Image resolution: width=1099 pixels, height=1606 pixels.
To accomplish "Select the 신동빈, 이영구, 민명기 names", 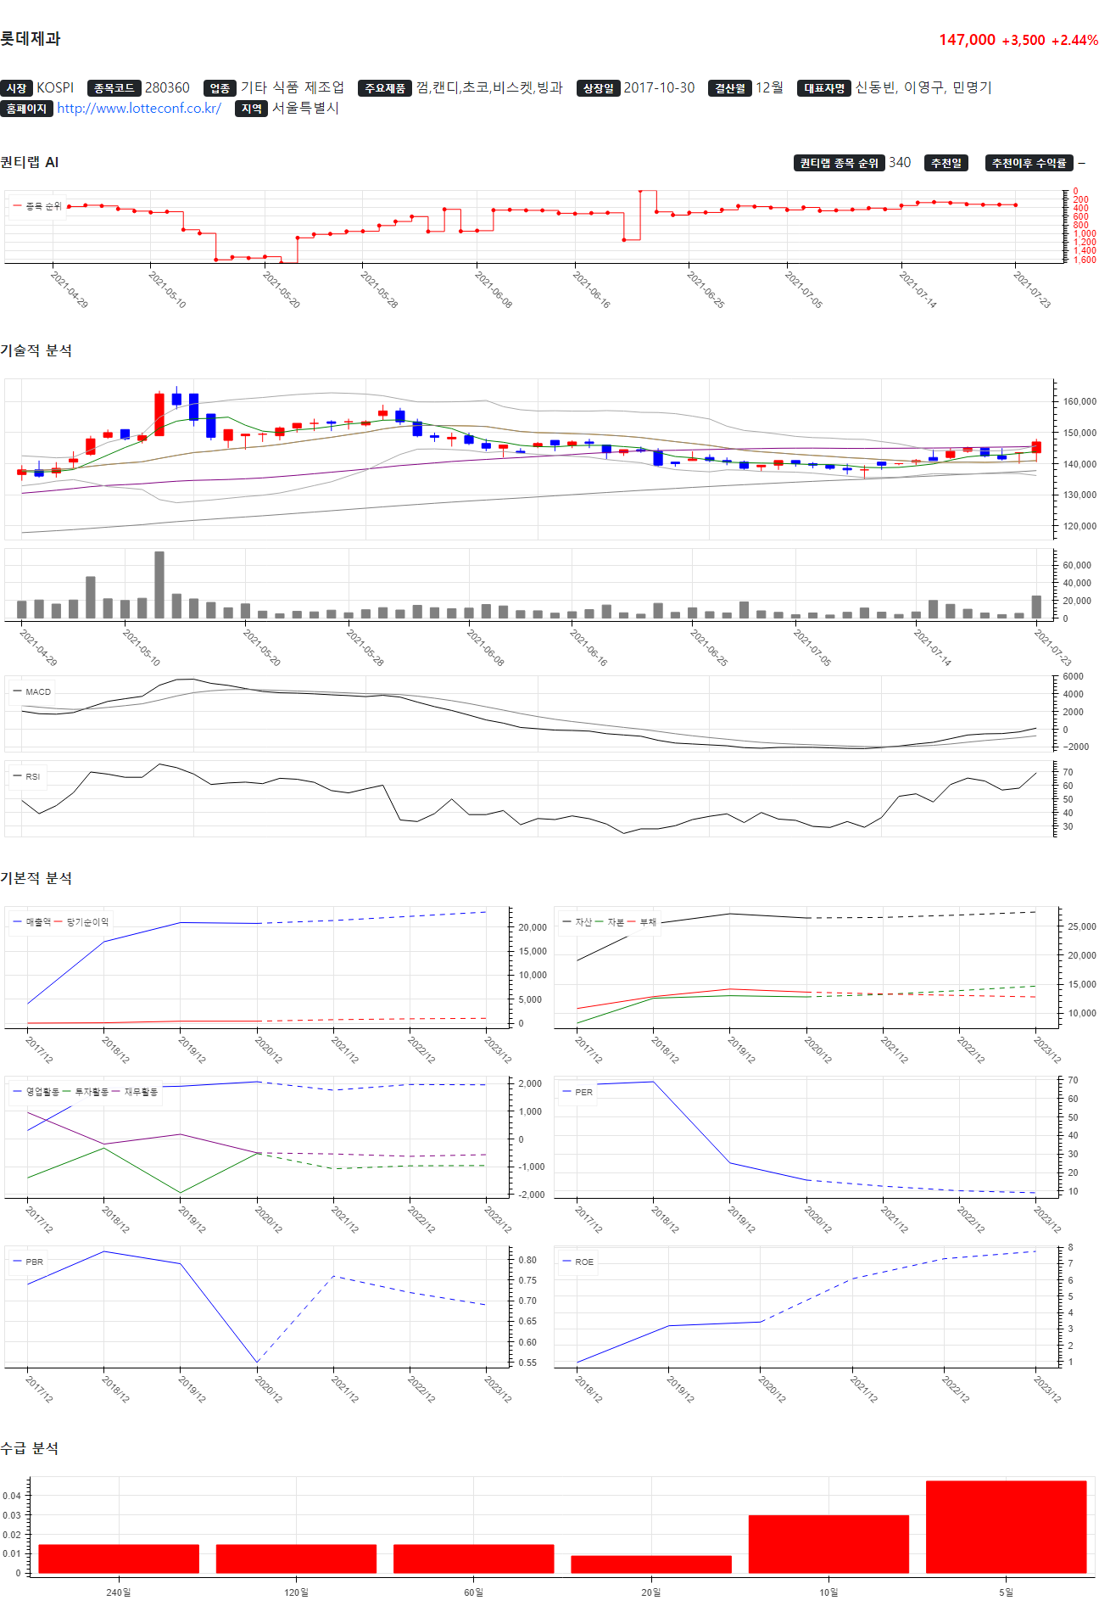I will coord(923,88).
